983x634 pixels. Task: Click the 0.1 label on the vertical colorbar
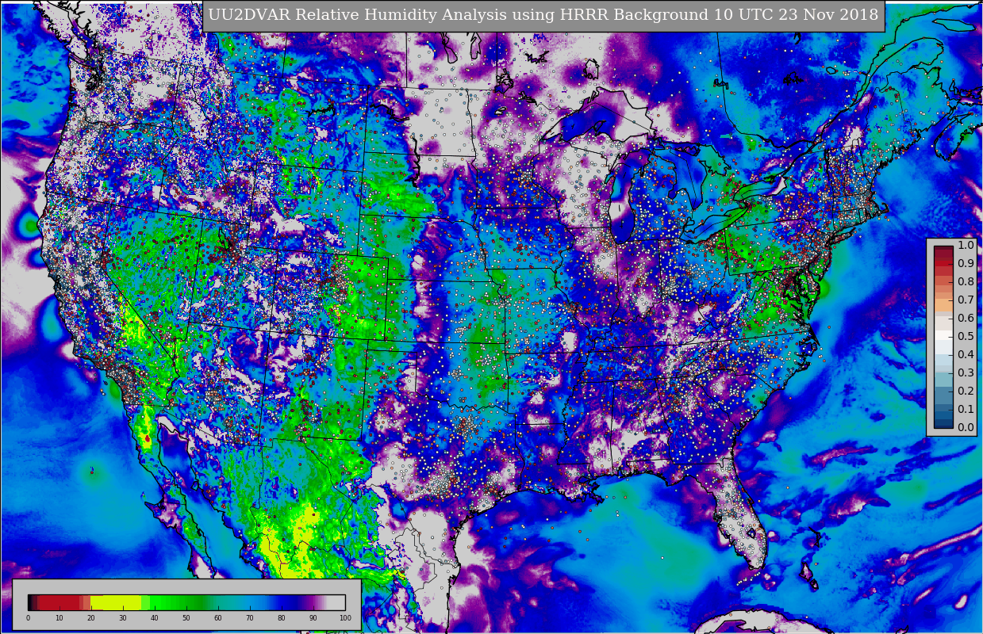coord(966,410)
